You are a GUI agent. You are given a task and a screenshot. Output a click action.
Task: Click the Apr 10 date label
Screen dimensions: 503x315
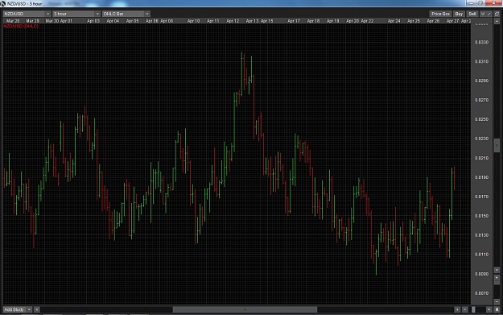(193, 21)
